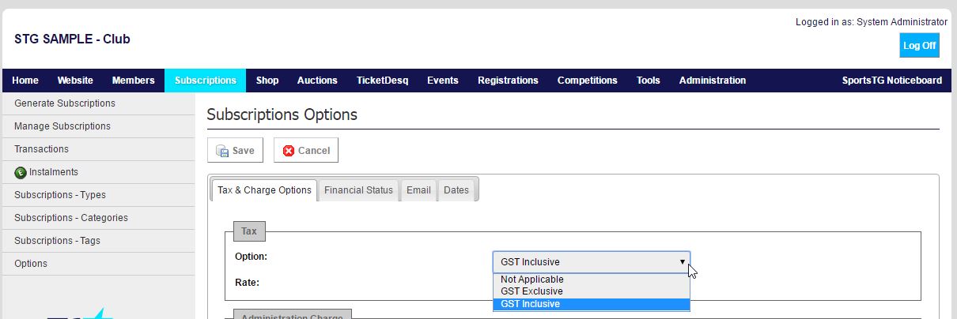Open the Subscriptions menu
The width and height of the screenshot is (957, 319).
click(x=206, y=81)
